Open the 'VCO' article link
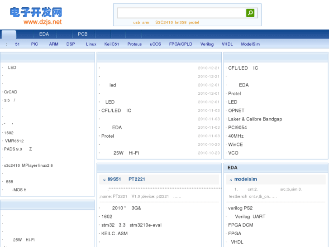The image size is (329, 247). click(234, 153)
